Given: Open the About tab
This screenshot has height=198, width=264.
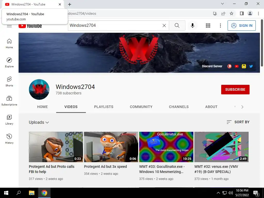Looking at the screenshot, I should (211, 107).
